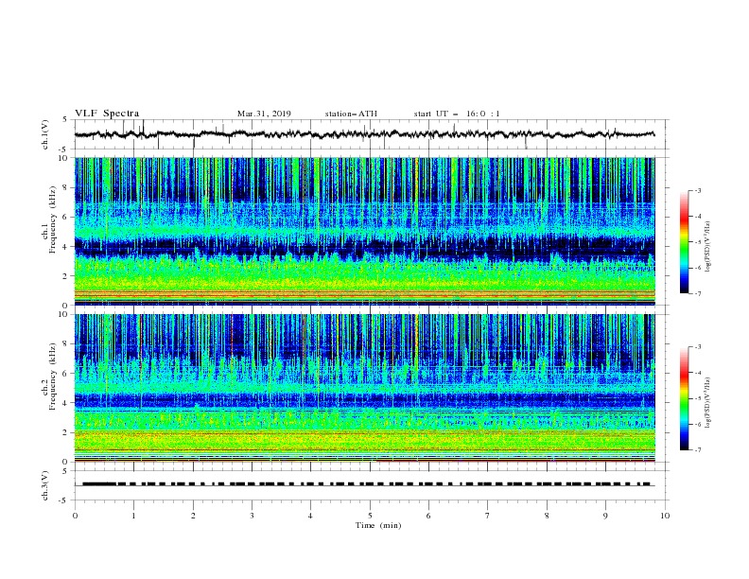Click the date 'Mar.31, 2019'
Image resolution: width=749 pixels, height=579 pixels.
click(264, 114)
